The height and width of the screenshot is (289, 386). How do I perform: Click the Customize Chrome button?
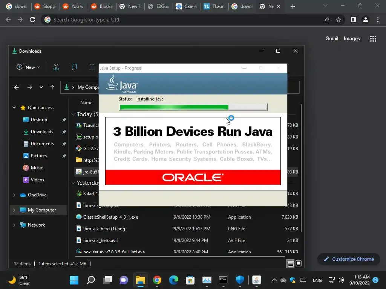[x=349, y=259]
